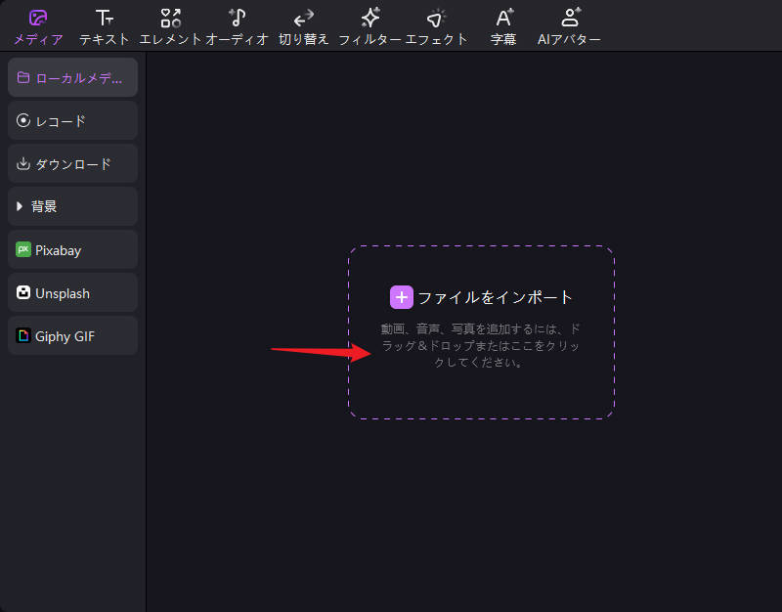Screen dimensions: 782x612
Task: Open the オーディオ (Audio) library
Action: pos(238,23)
